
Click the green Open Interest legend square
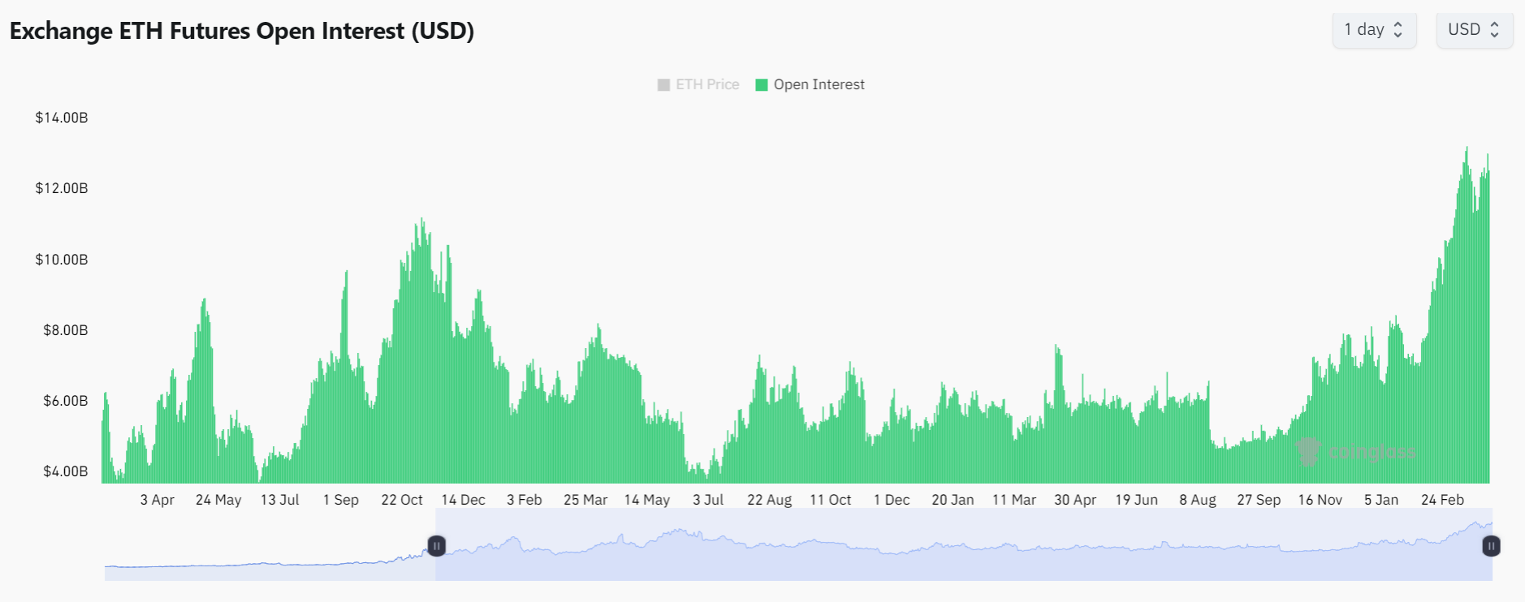coord(762,85)
